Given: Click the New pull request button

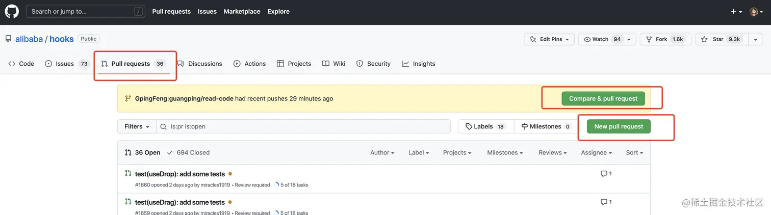Looking at the screenshot, I should coord(619,126).
